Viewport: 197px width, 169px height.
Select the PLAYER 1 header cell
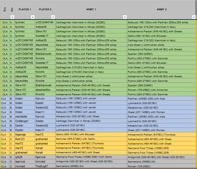(25, 9)
